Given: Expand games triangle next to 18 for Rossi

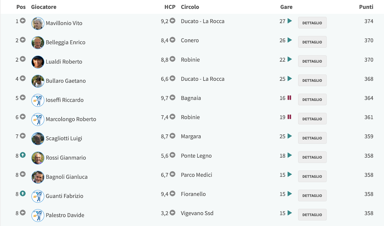Looking at the screenshot, I should click(289, 155).
